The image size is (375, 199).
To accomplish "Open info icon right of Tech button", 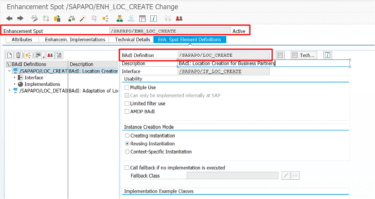I will pyautogui.click(x=328, y=55).
